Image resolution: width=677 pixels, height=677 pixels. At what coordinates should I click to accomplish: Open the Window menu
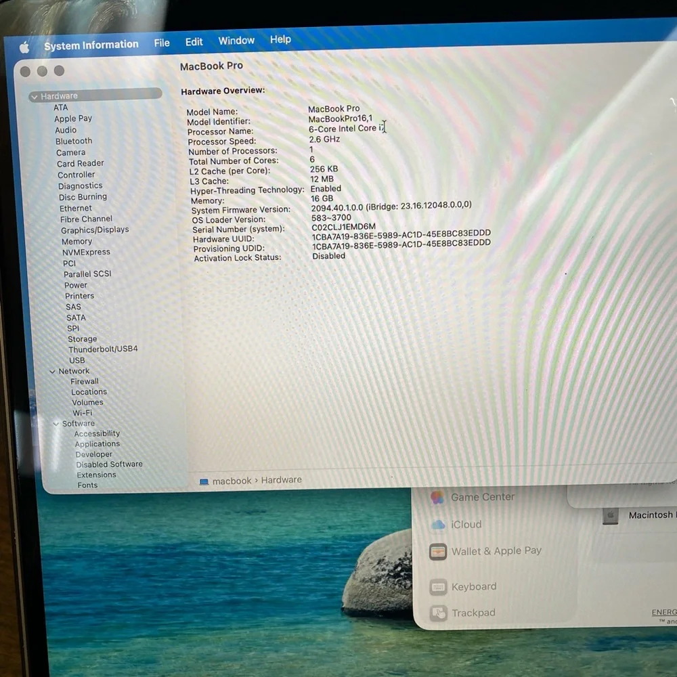click(x=236, y=41)
